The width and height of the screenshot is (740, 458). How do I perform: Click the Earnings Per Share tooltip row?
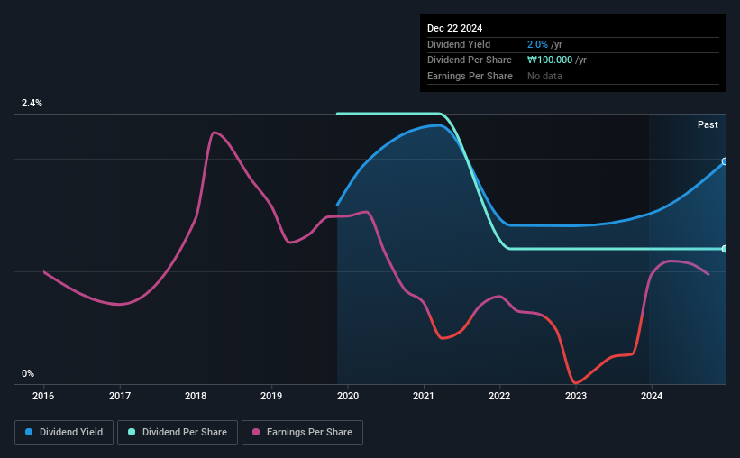573,76
